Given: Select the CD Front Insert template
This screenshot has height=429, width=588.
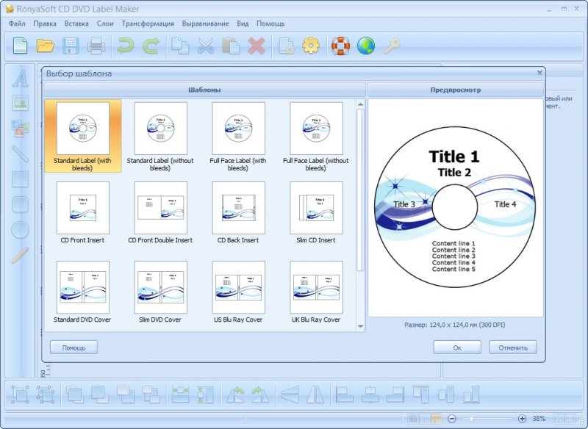Looking at the screenshot, I should pyautogui.click(x=83, y=212).
